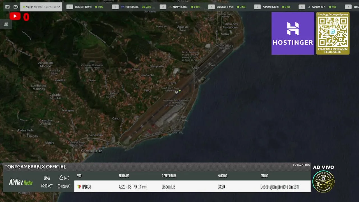This screenshot has height=202, width=359.
Task: Click the S. Sebastião map label
Action: [x=94, y=135]
